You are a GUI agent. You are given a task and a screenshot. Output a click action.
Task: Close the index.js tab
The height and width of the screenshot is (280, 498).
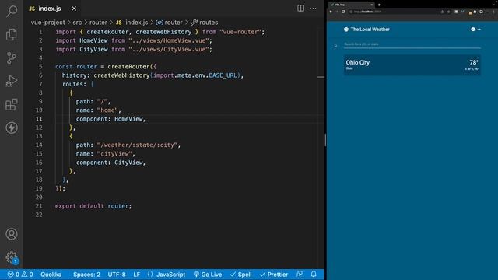pos(74,9)
